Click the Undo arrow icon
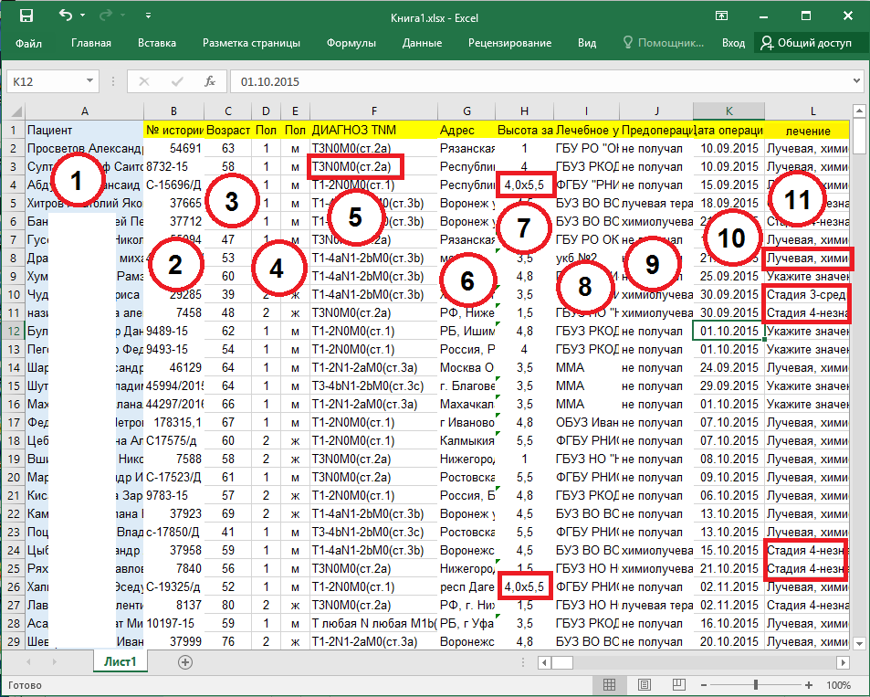Screen dimensions: 870x697 (65, 16)
